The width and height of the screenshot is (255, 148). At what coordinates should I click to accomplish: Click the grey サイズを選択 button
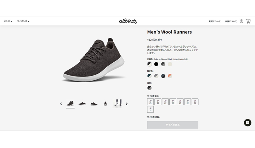tap(173, 125)
